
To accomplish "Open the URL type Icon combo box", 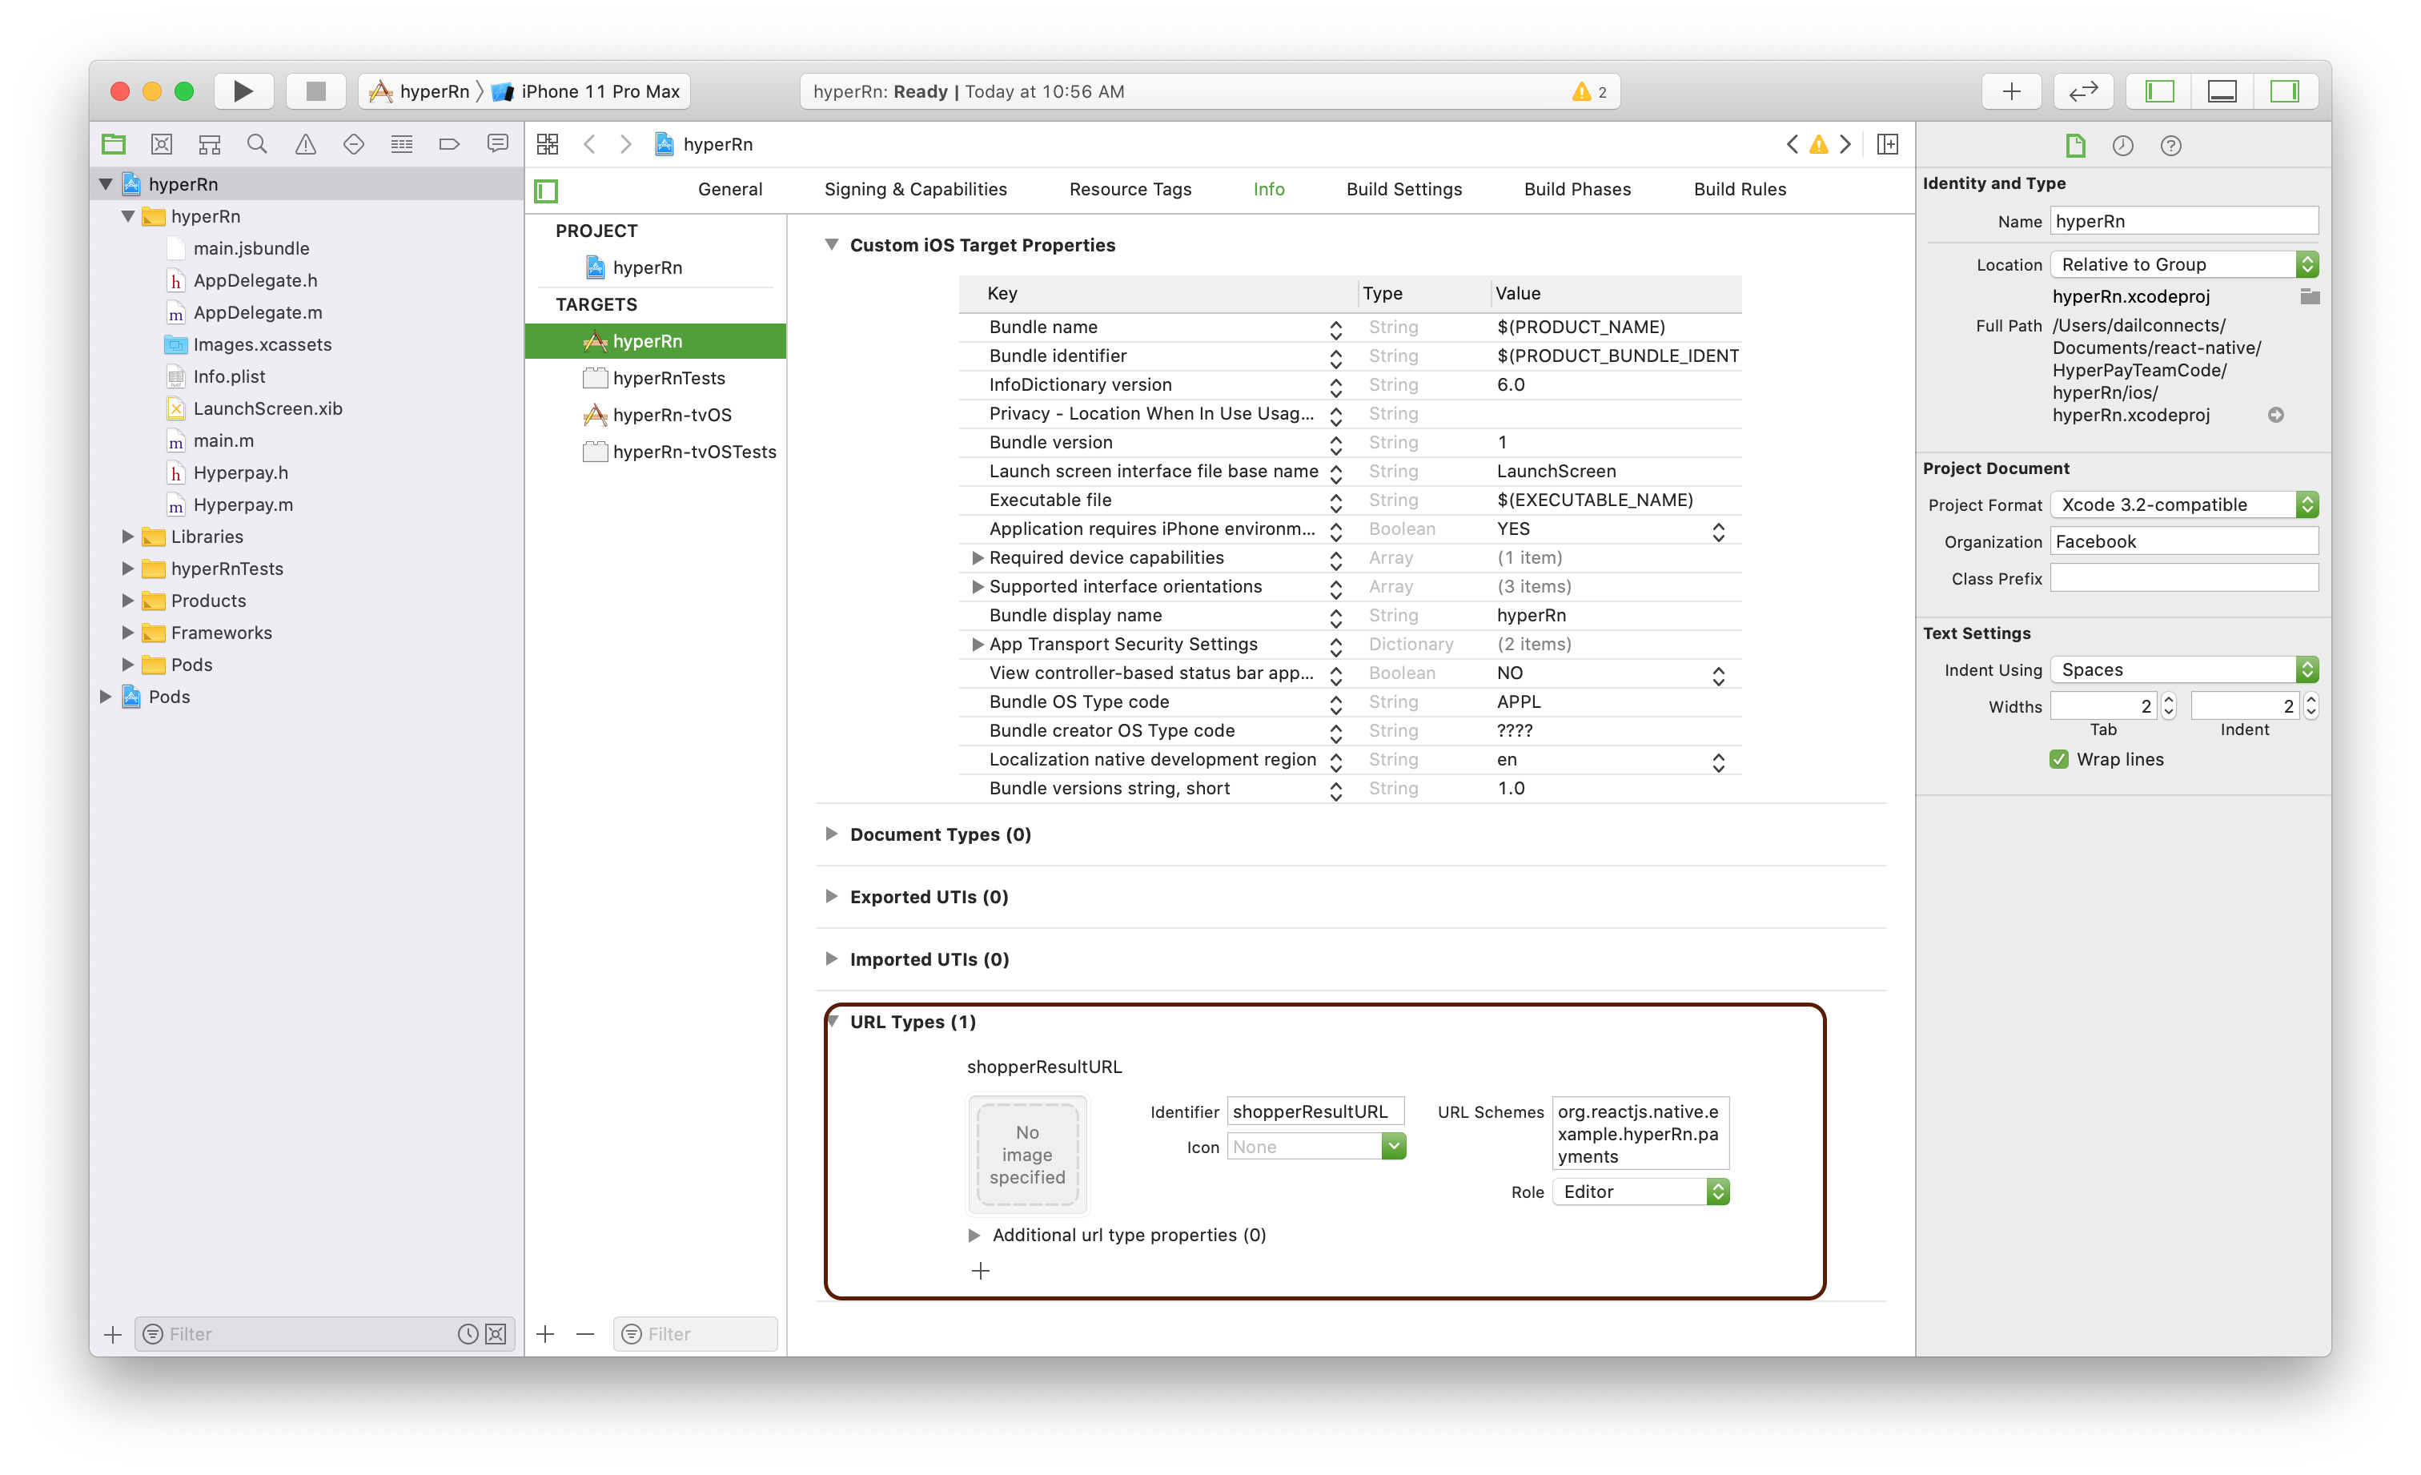I will (x=1317, y=1146).
